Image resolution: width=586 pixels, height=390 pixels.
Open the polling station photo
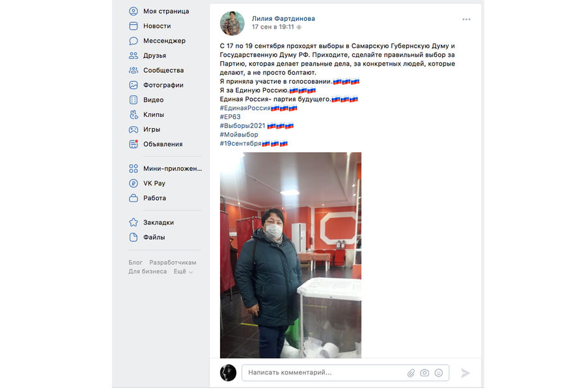pyautogui.click(x=291, y=255)
